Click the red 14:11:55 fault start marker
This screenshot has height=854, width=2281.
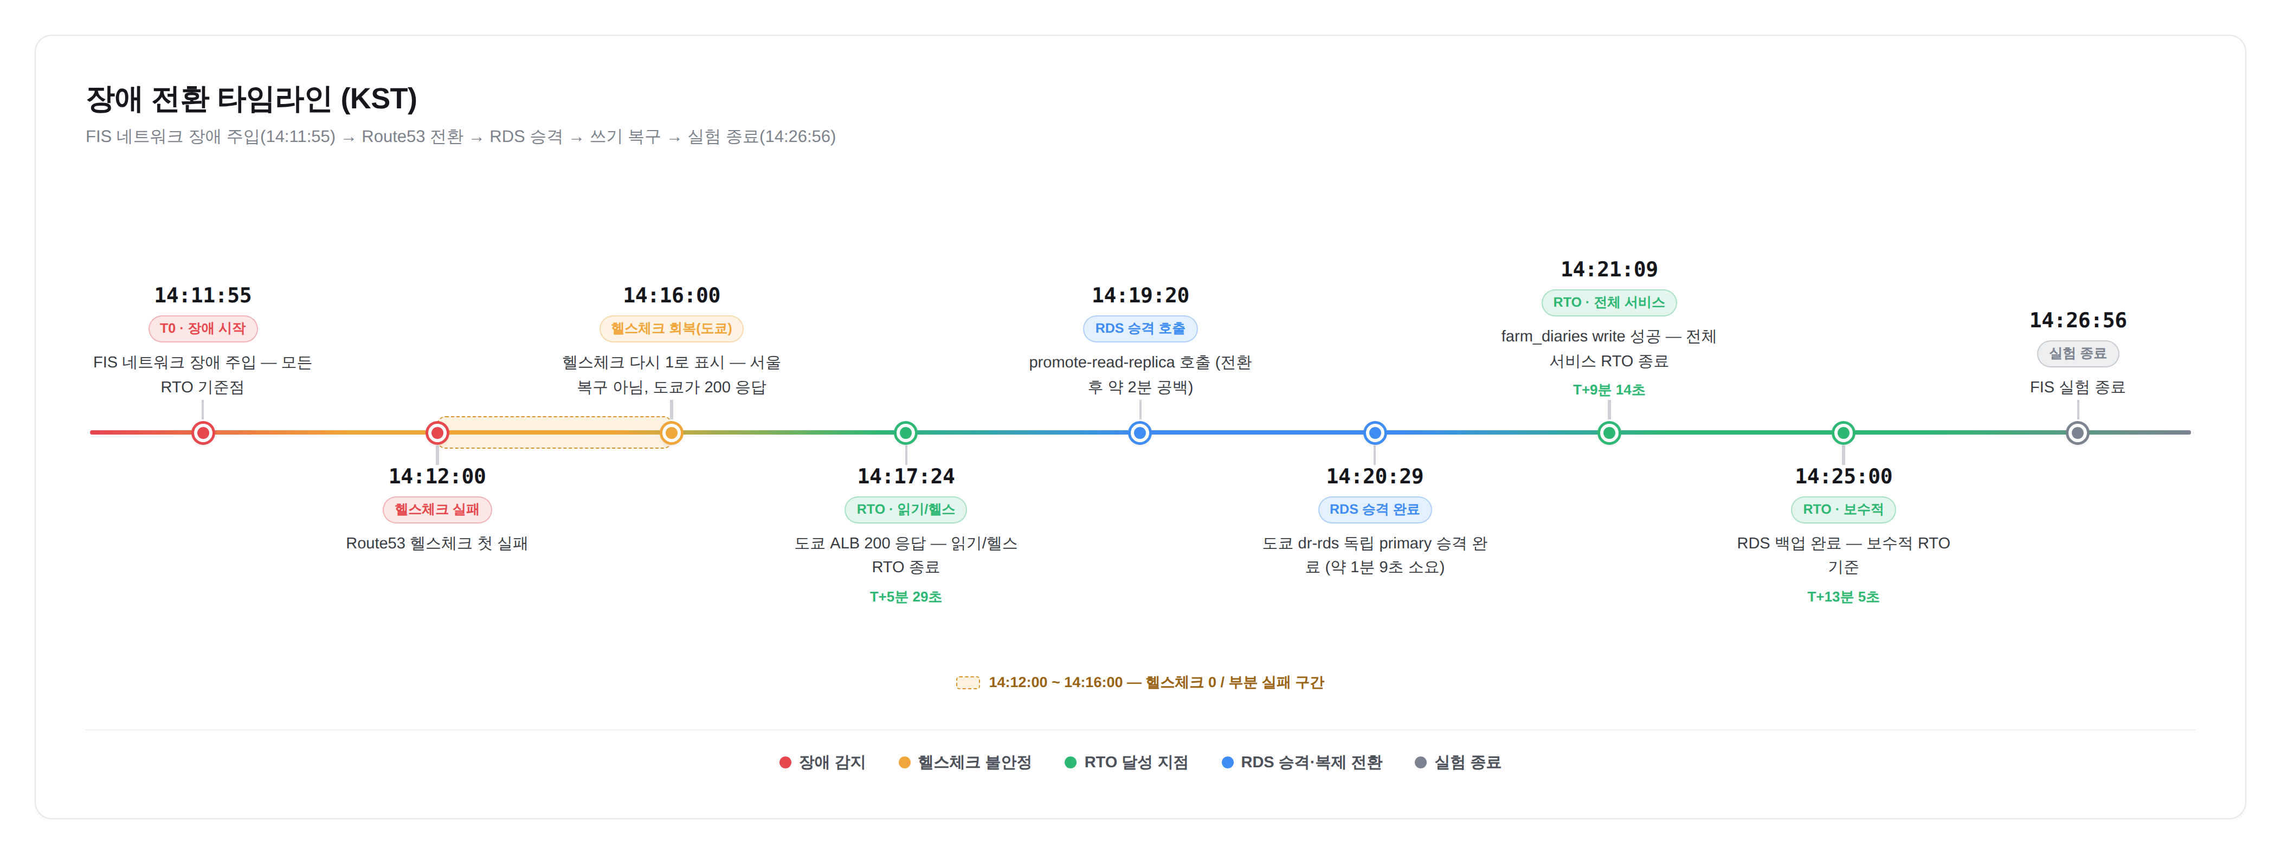(x=203, y=433)
